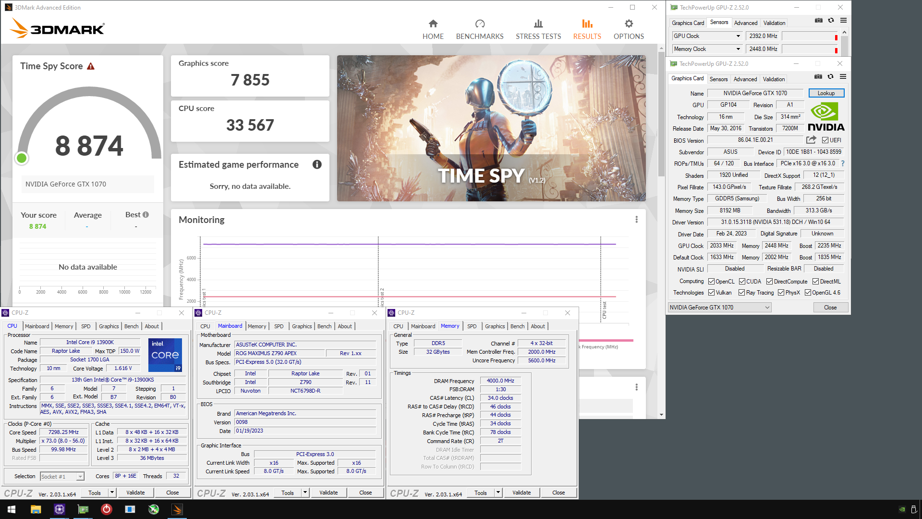Toggle PhysX checkbox
The width and height of the screenshot is (922, 519).
point(781,293)
